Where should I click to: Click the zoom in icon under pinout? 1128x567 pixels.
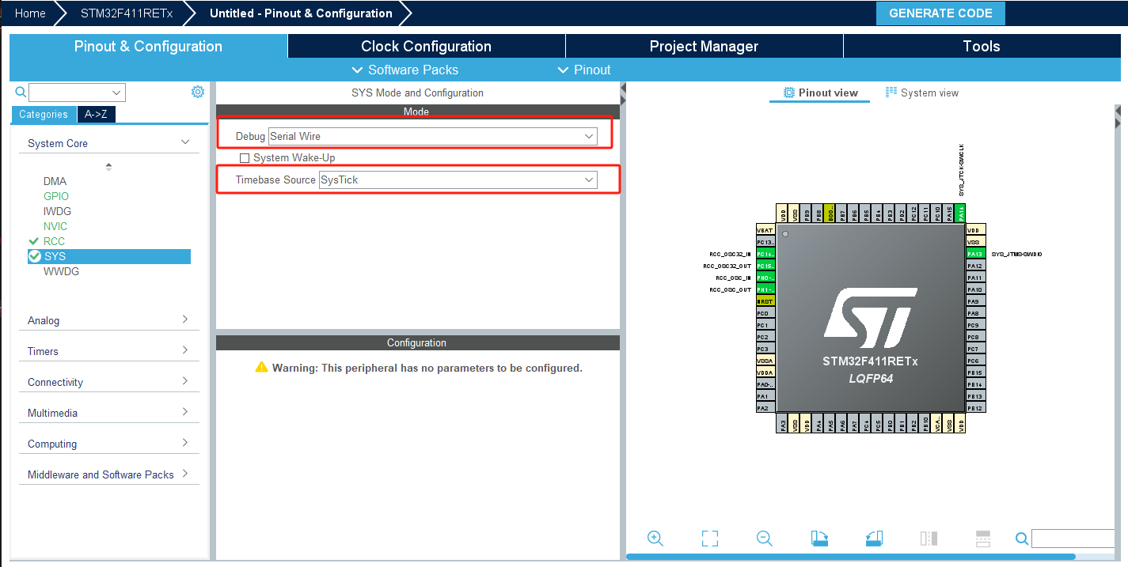point(655,539)
